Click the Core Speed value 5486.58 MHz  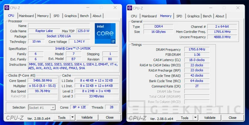43,80
